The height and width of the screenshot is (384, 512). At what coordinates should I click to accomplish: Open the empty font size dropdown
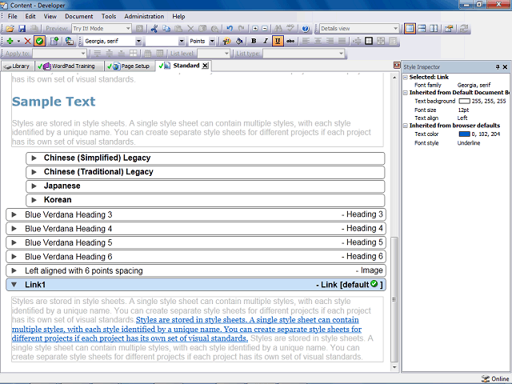click(182, 41)
